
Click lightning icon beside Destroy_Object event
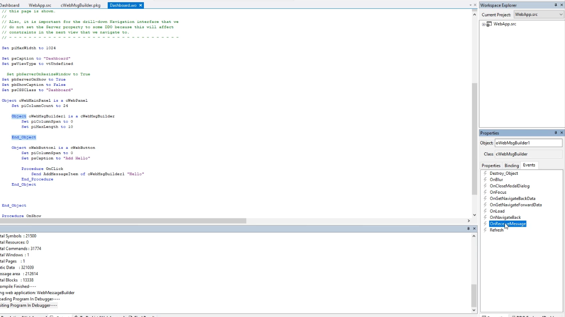click(485, 173)
